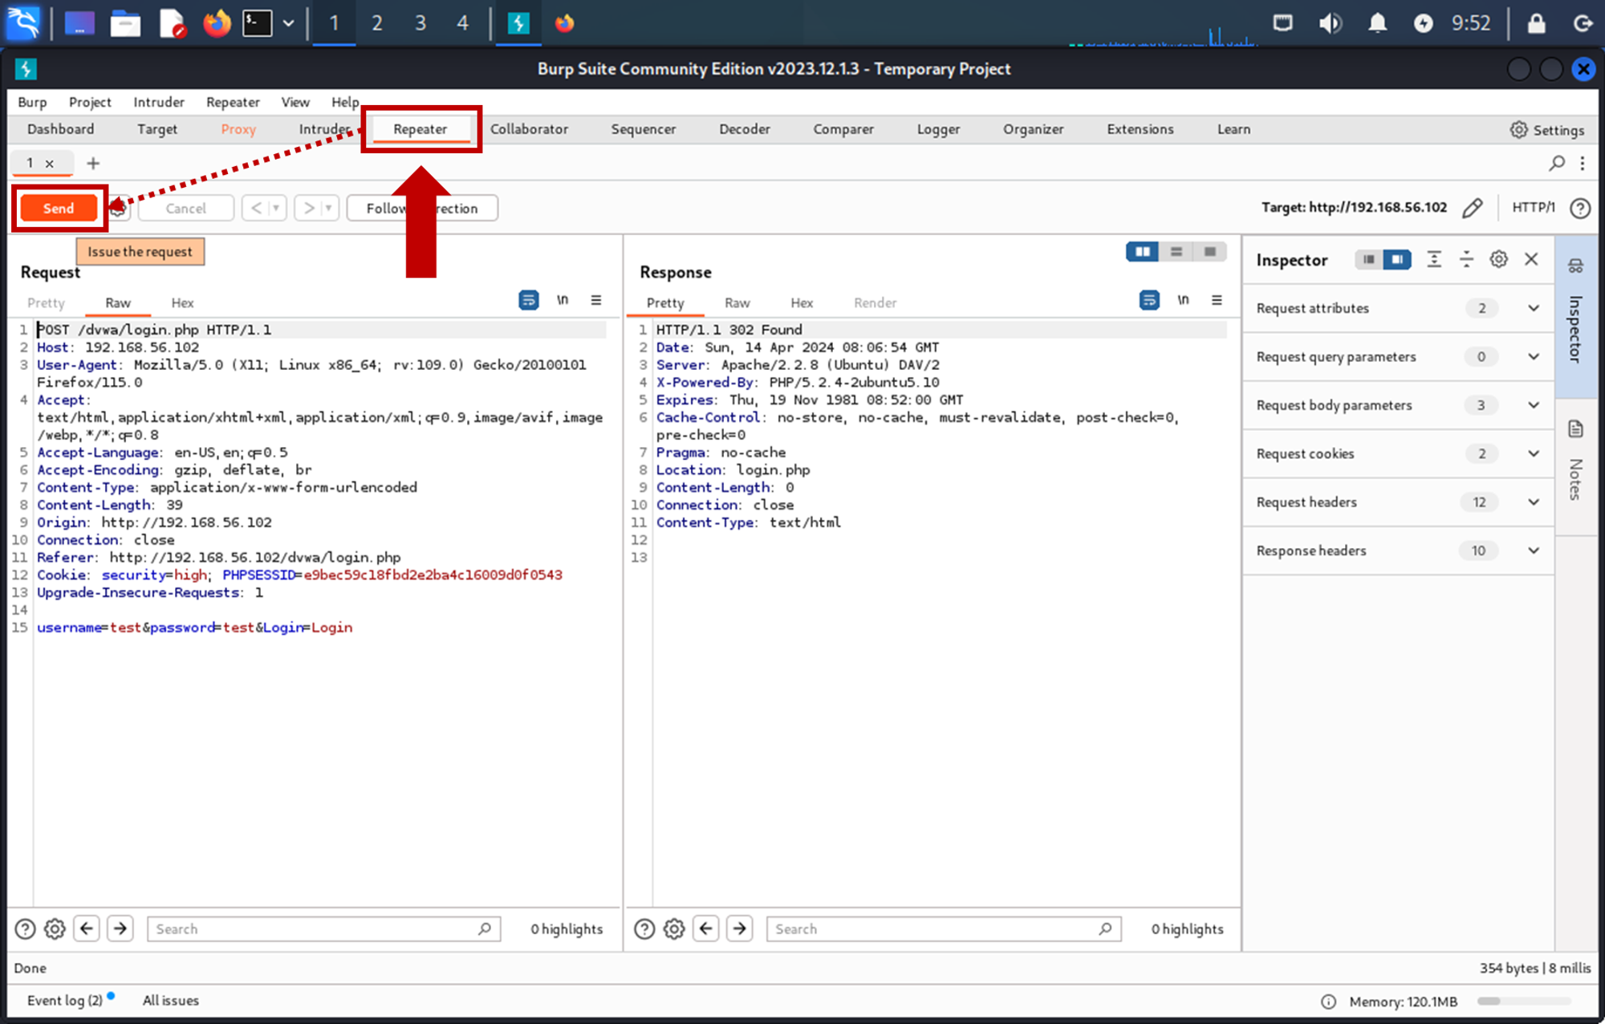Image resolution: width=1605 pixels, height=1024 pixels.
Task: Switch to Dashboard tab
Action: [x=61, y=129]
